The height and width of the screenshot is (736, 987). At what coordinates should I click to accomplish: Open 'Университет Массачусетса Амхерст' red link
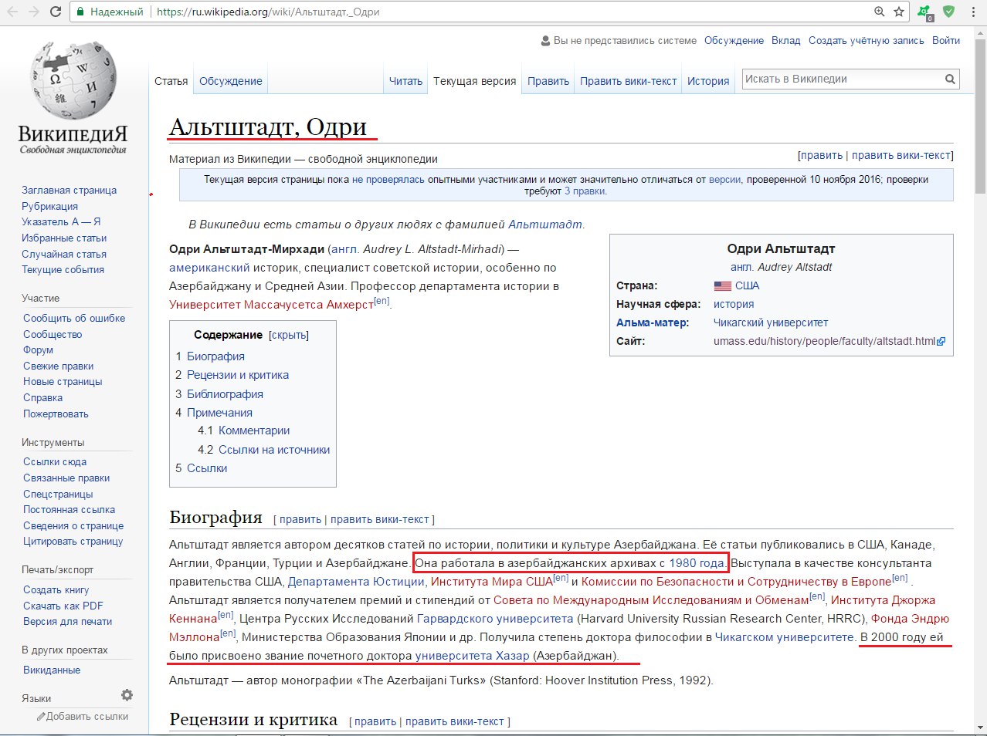click(x=271, y=305)
